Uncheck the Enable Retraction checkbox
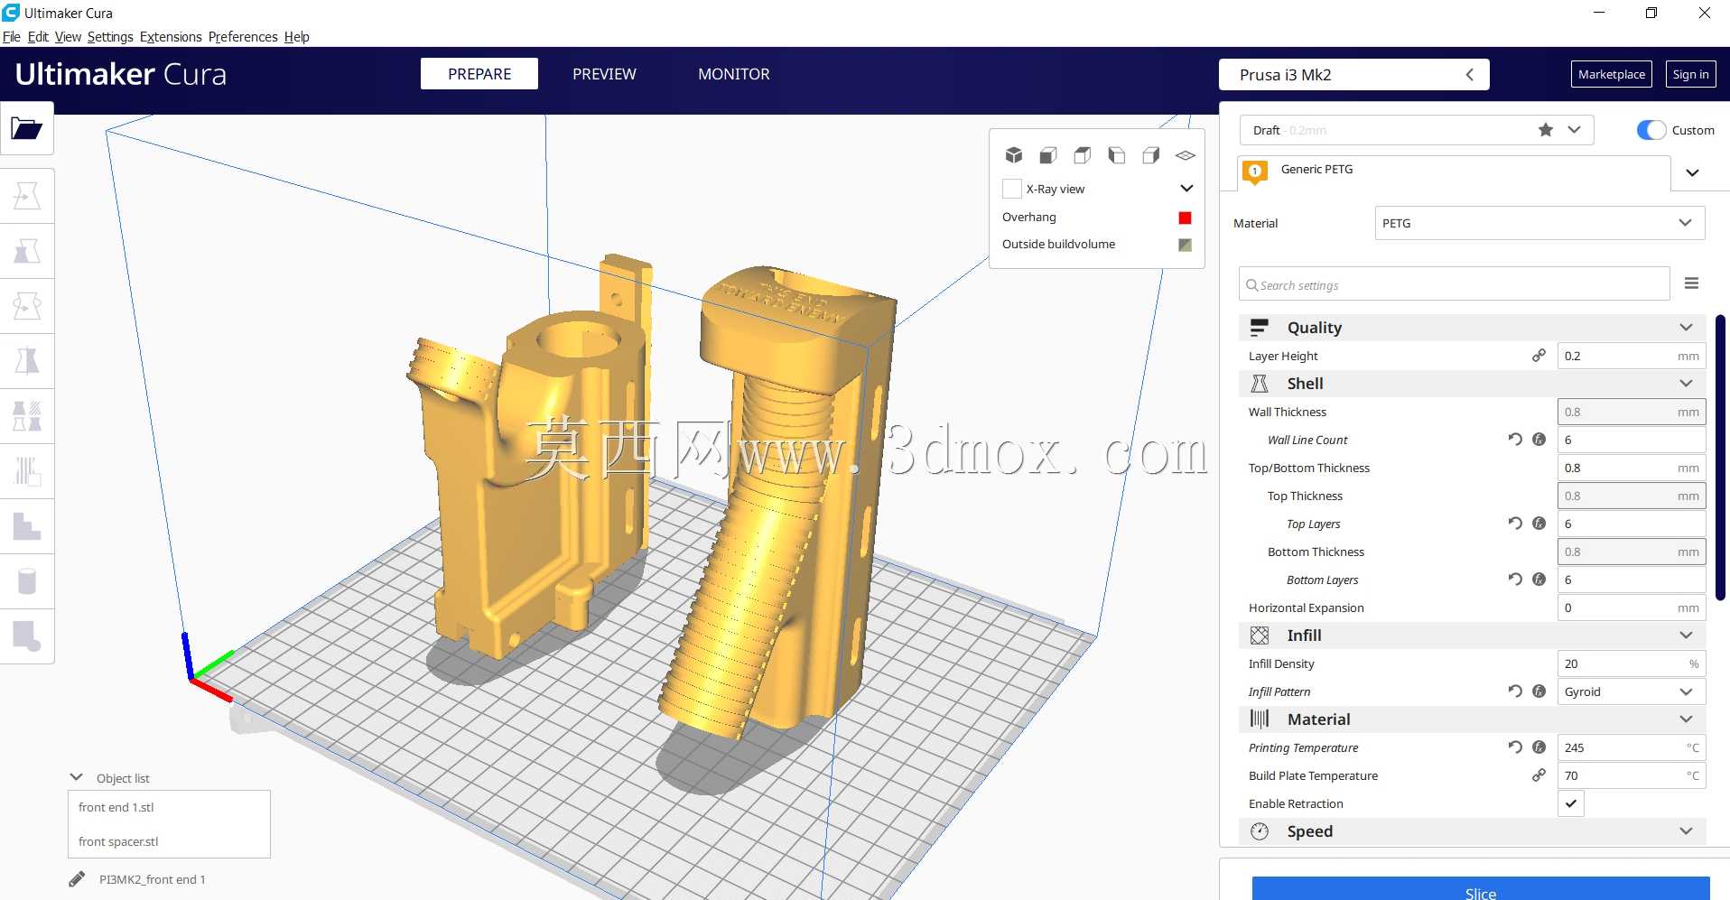This screenshot has height=900, width=1730. pyautogui.click(x=1571, y=803)
